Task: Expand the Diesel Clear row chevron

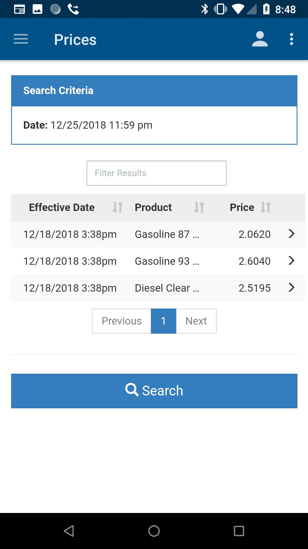Action: 291,287
